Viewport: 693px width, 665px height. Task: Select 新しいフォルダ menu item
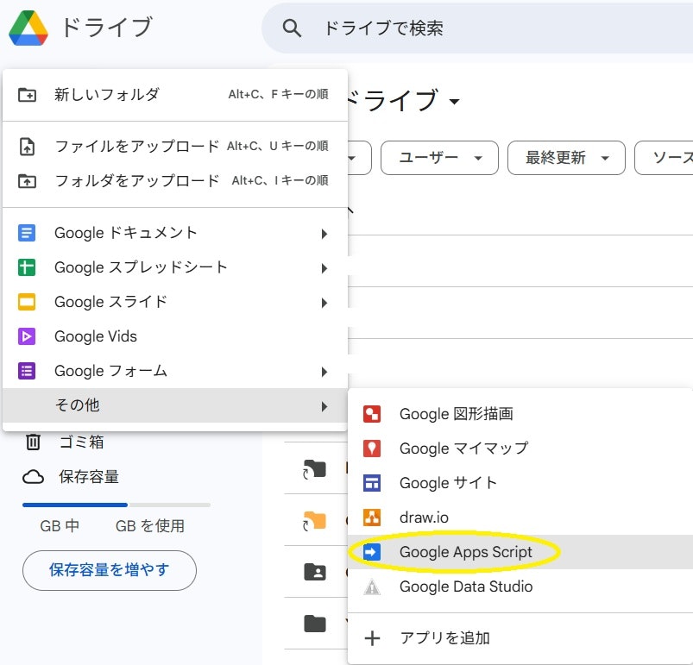[175, 95]
